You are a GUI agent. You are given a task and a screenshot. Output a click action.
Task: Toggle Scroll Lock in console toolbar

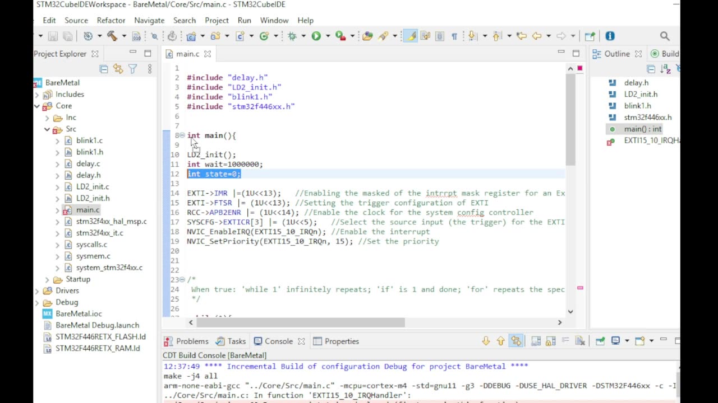coord(550,341)
